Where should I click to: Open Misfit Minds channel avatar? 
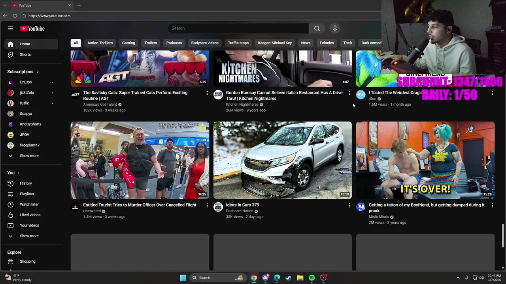point(361,207)
